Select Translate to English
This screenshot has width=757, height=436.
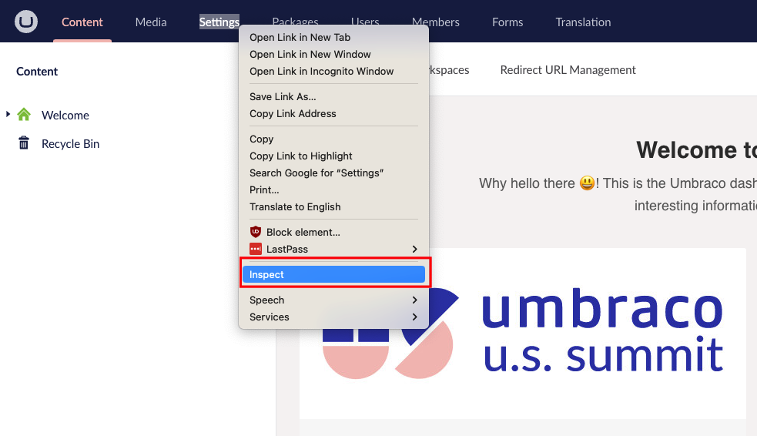click(333, 206)
